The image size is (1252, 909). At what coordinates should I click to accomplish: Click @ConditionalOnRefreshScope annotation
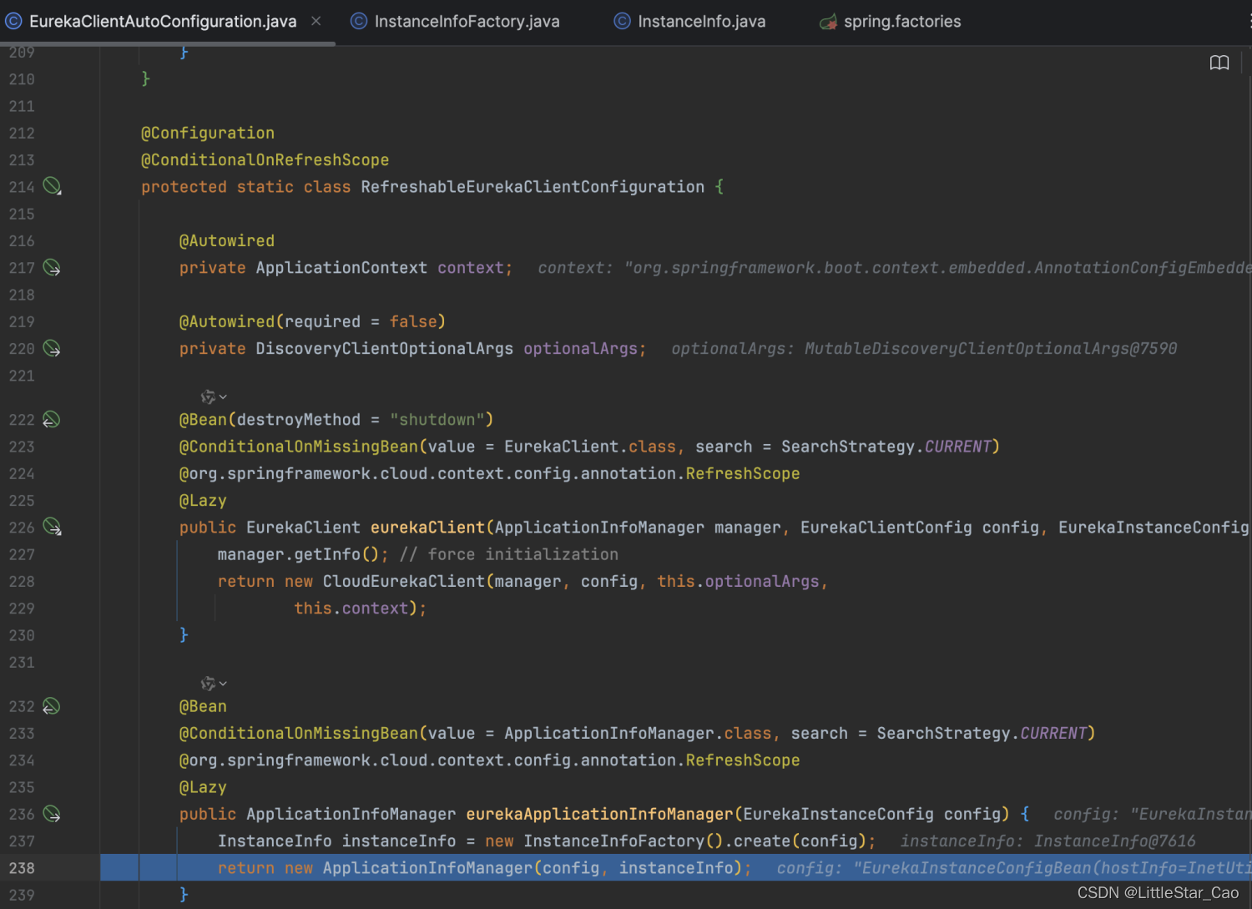[x=265, y=160]
